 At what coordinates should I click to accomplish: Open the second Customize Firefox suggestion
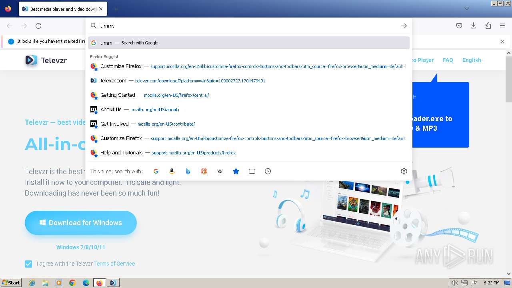(x=249, y=138)
